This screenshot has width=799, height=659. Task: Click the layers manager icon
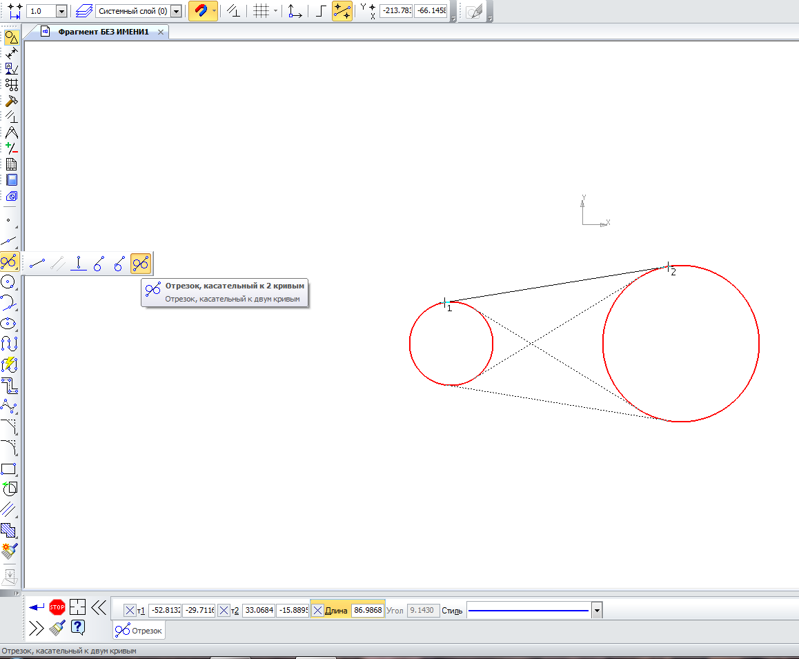pos(84,11)
